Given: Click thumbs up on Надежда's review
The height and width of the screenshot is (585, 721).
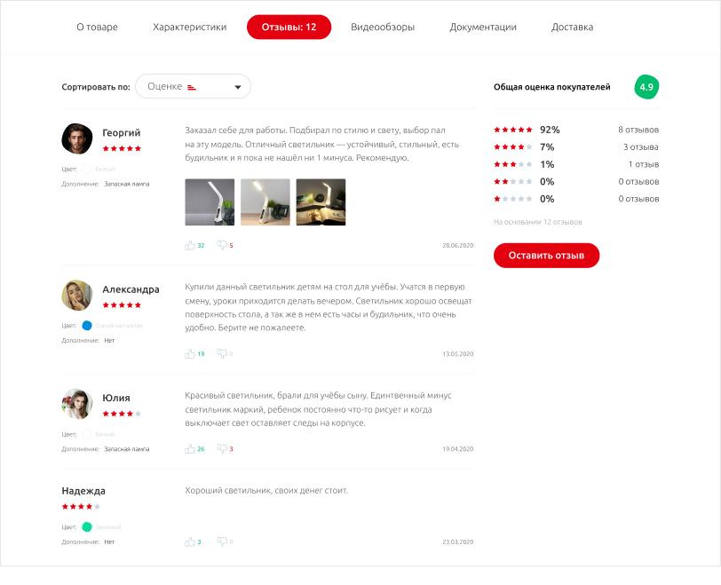Looking at the screenshot, I should pos(190,542).
